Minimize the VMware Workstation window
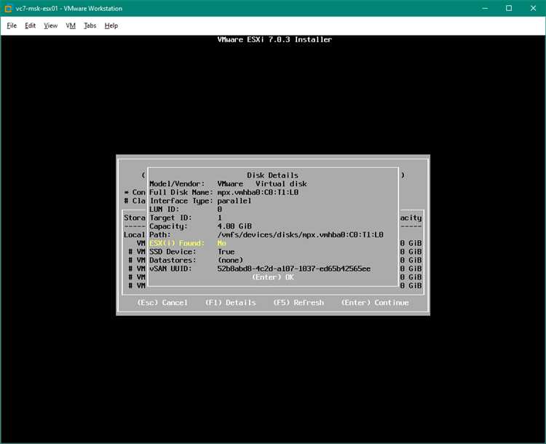The image size is (546, 444). point(485,8)
